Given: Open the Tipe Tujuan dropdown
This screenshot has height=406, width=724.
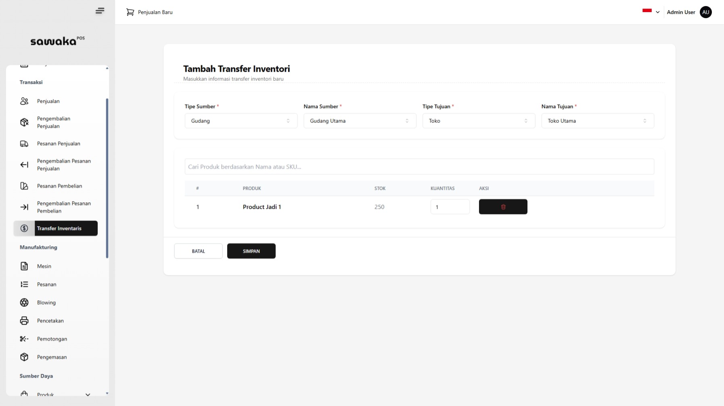Looking at the screenshot, I should (479, 121).
